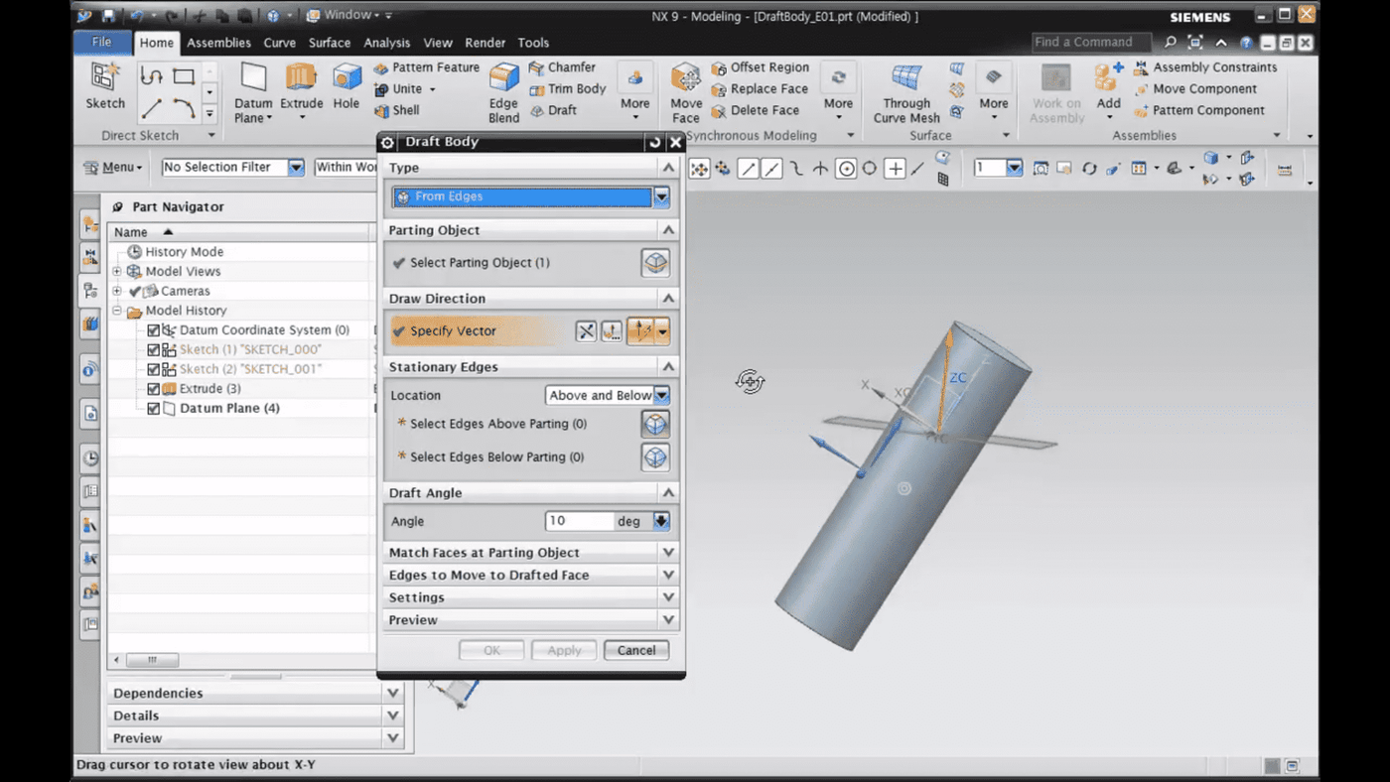Expand the Preview section in Draft Body dialog
This screenshot has height=782, width=1390.
tap(668, 620)
